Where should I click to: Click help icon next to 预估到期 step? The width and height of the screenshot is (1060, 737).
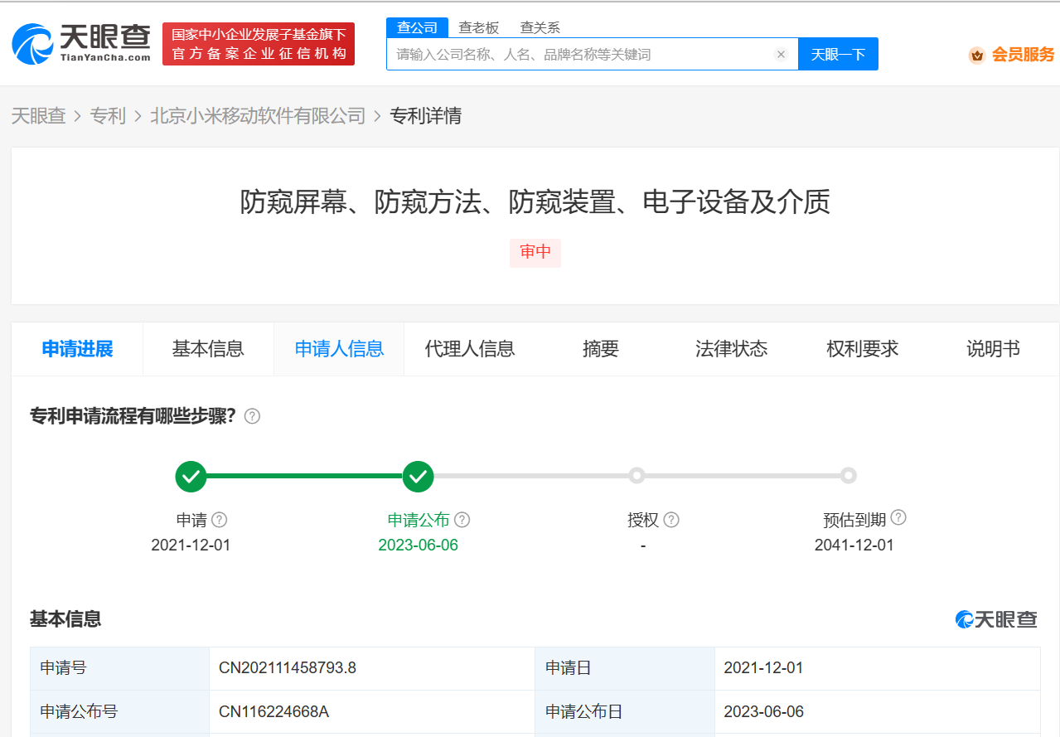coord(898,518)
